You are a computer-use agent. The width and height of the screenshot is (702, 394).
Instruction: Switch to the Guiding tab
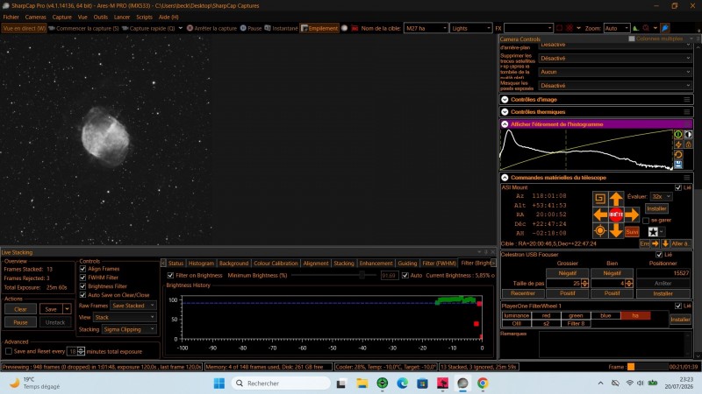[407, 264]
